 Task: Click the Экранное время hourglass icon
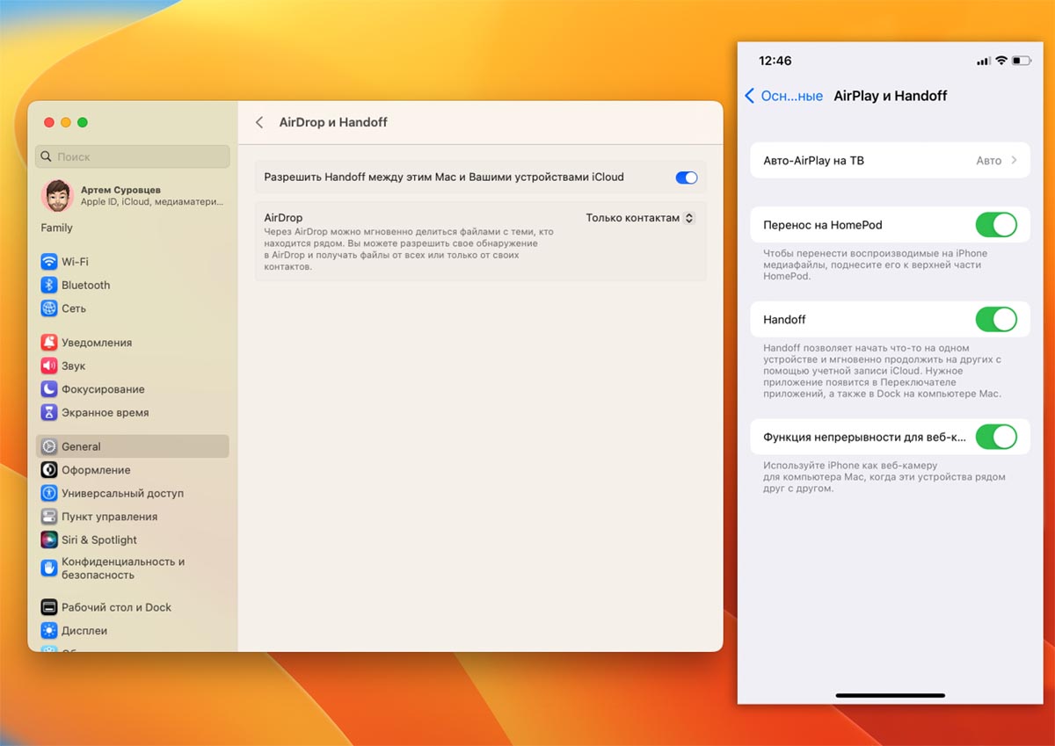[48, 413]
